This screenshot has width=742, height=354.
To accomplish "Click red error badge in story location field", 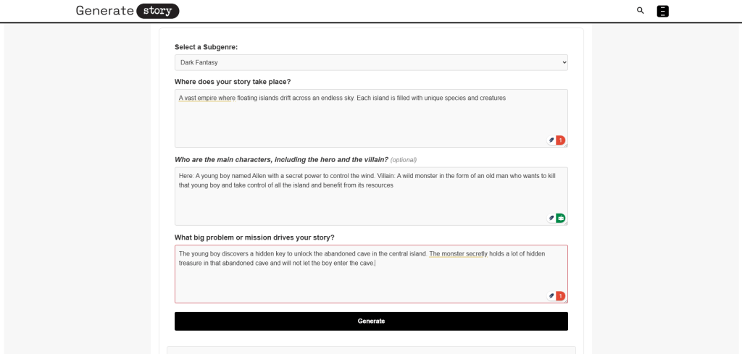I will tap(560, 140).
